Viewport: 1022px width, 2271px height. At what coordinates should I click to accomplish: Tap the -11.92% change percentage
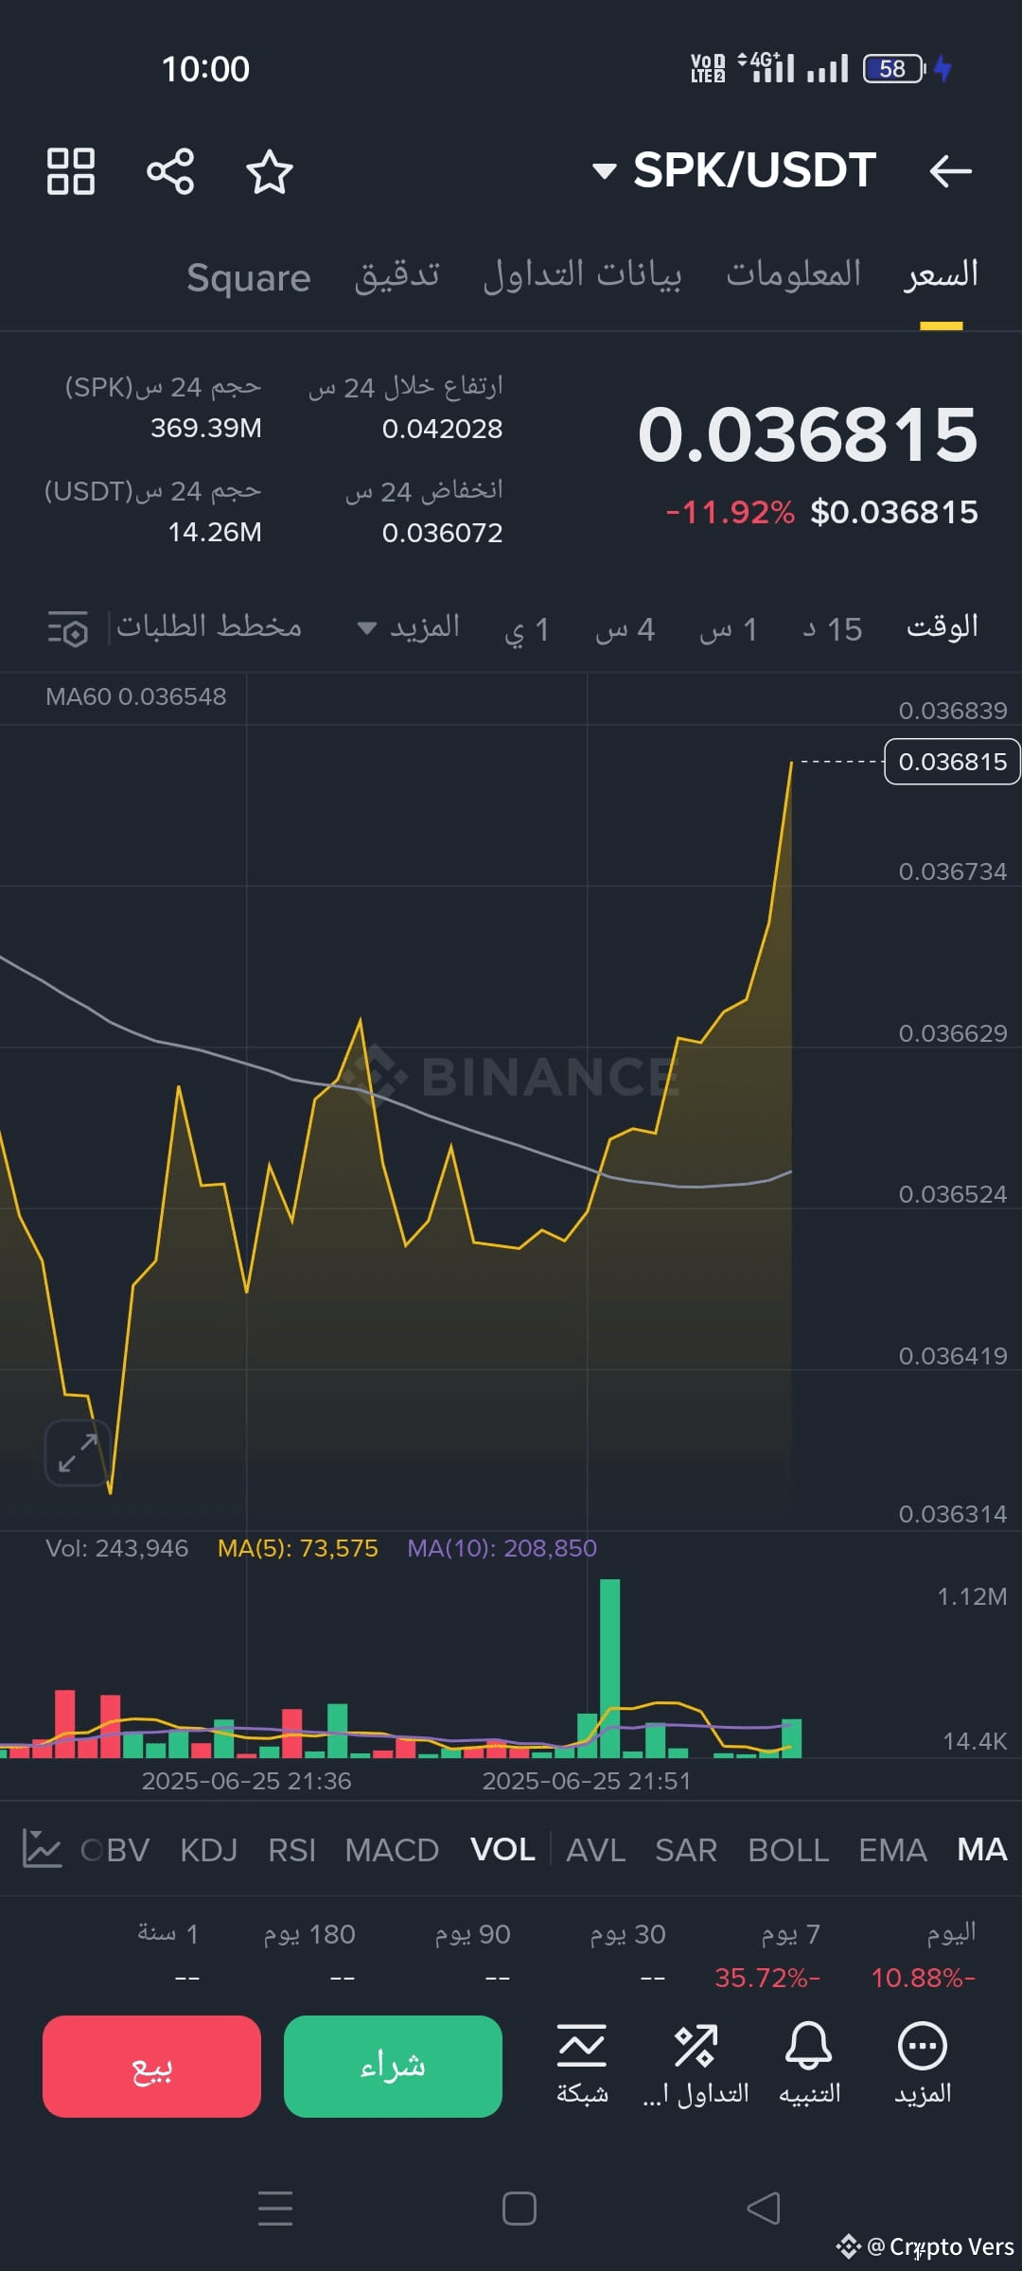[x=730, y=512]
